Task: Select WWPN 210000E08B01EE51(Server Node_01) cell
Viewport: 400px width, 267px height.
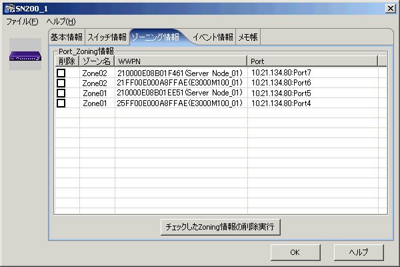Action: pos(181,93)
